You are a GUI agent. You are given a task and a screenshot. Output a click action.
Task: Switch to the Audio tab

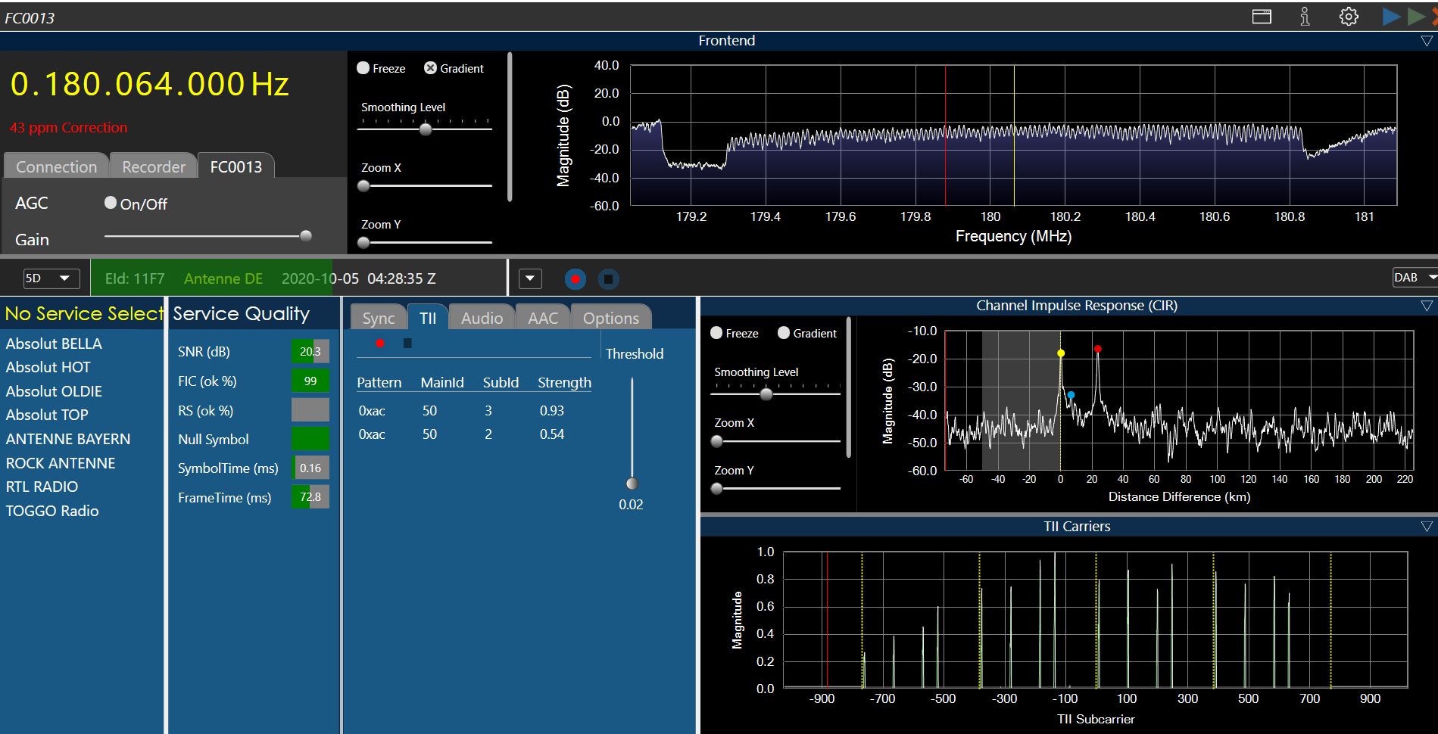(482, 319)
